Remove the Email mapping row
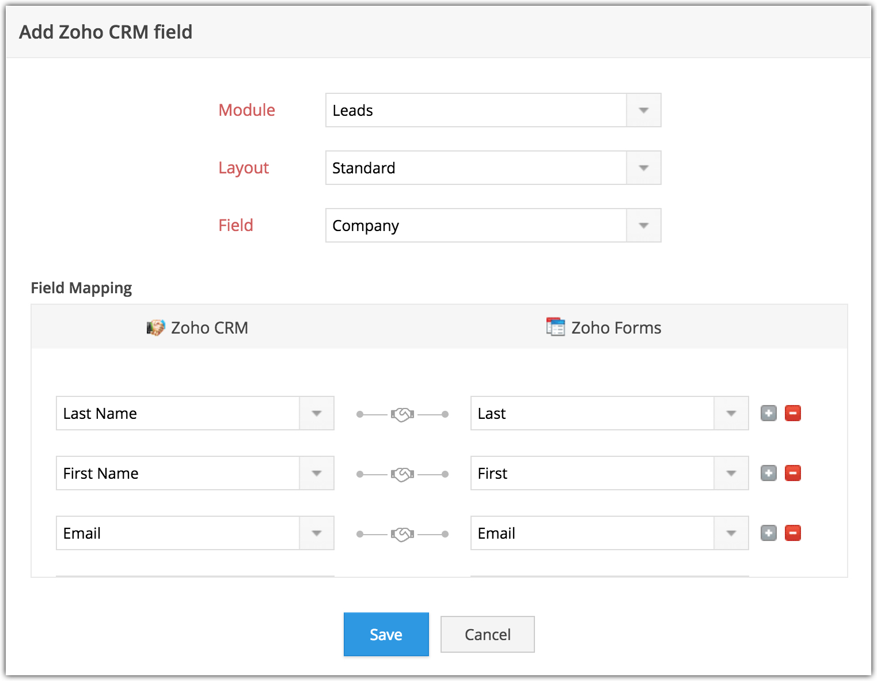This screenshot has height=681, width=877. coord(793,533)
